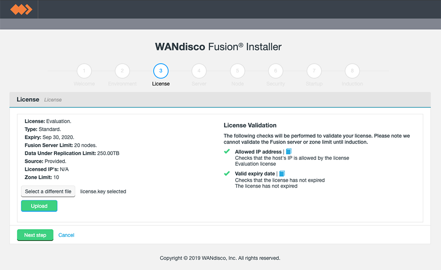Screen dimensions: 441x270
Task: Click the 'WANdisco Fusion Installer' title
Action: [x=218, y=47]
